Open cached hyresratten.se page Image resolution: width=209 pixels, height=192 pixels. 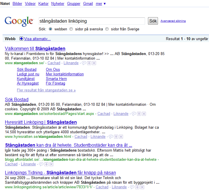(x=81, y=137)
